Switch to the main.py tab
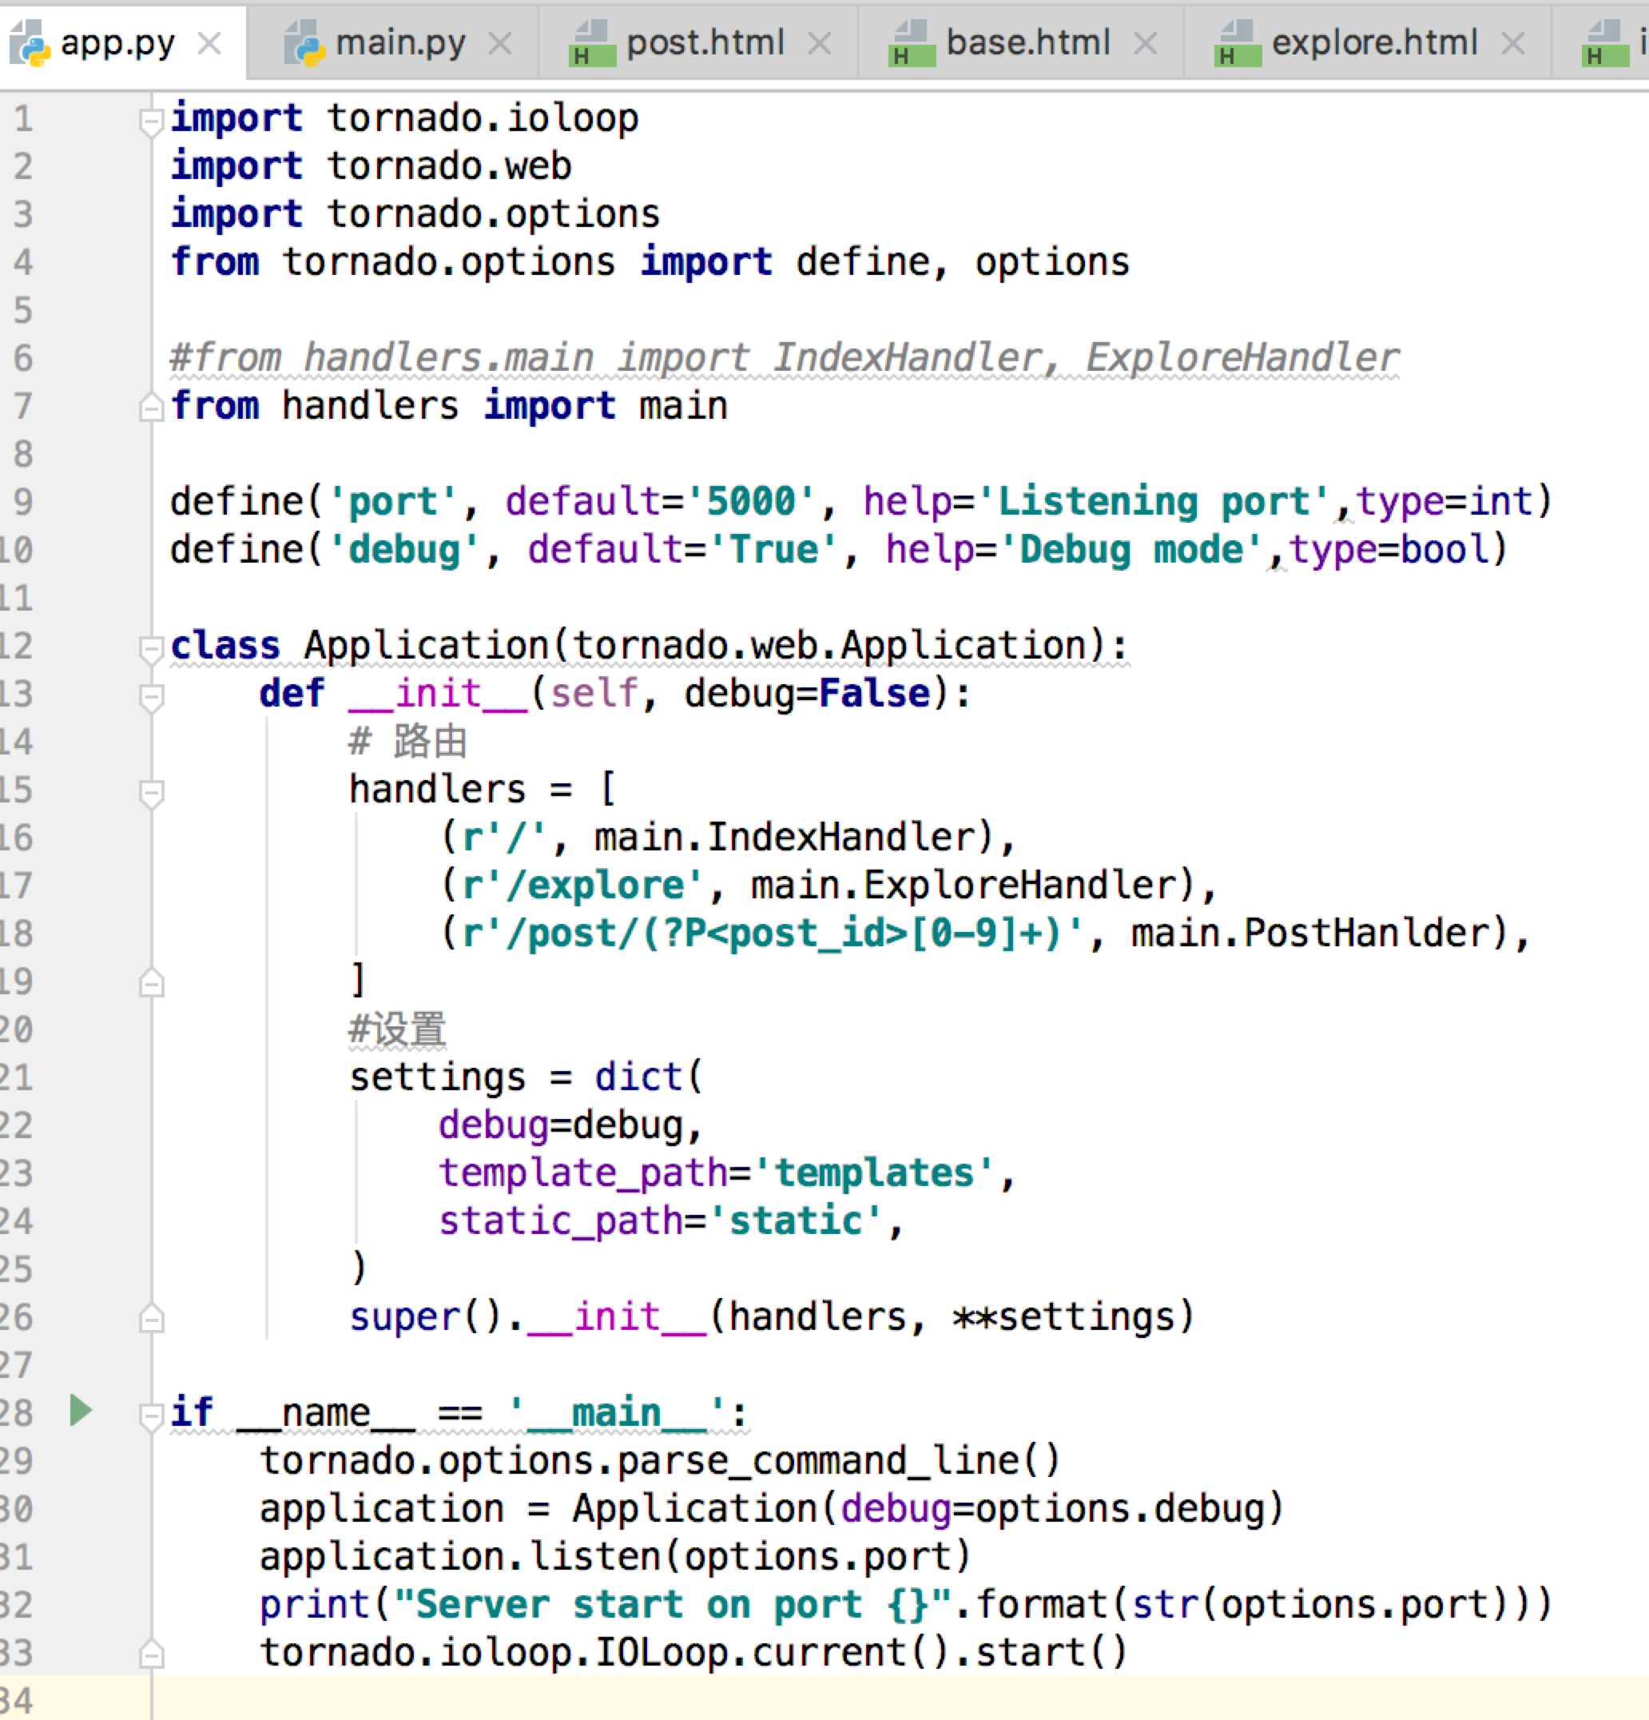Image resolution: width=1649 pixels, height=1720 pixels. tap(400, 43)
